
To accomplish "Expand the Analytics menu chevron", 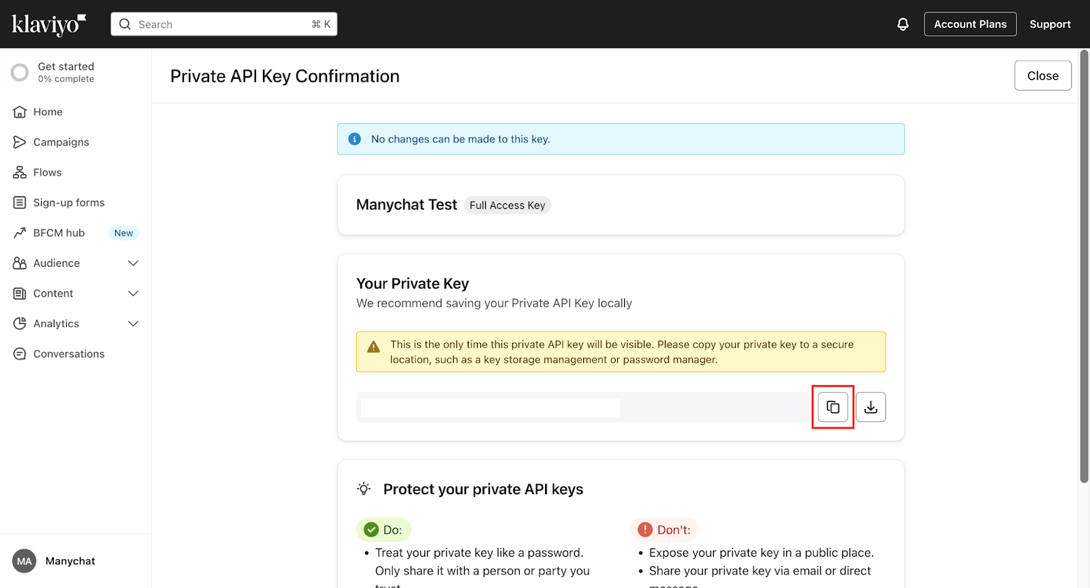I will point(134,324).
